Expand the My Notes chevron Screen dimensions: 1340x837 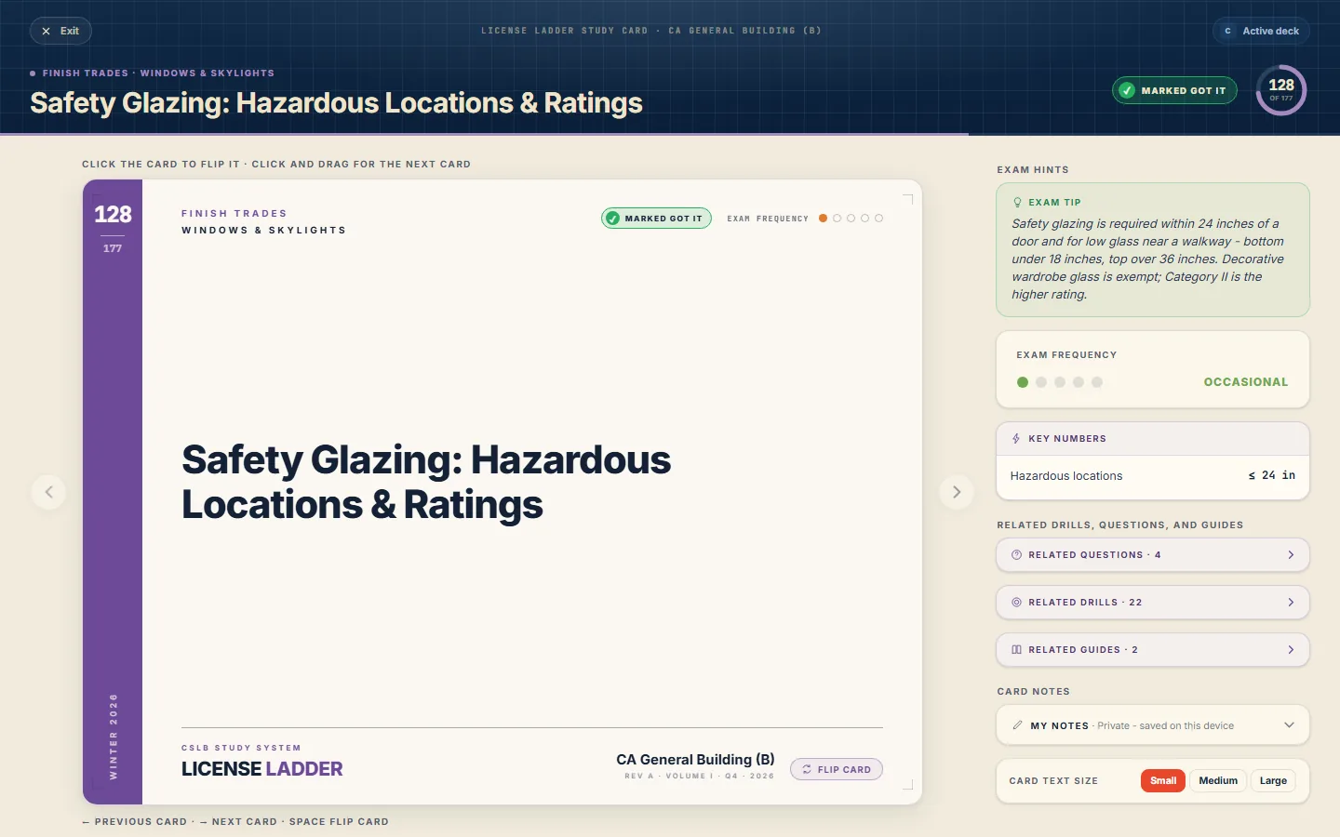(1289, 725)
